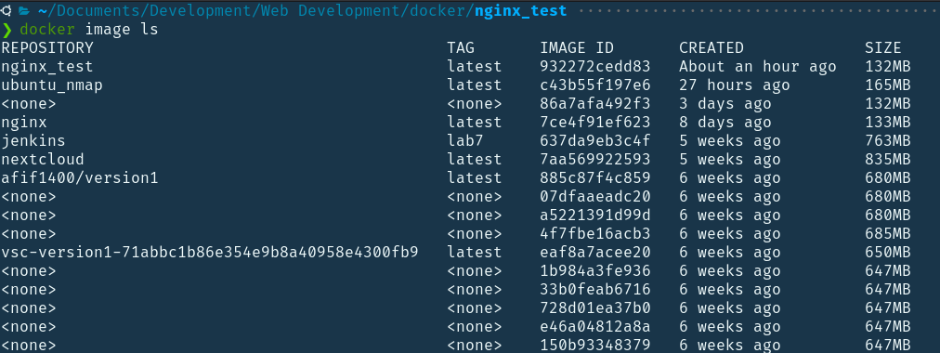This screenshot has width=940, height=353.
Task: Click the OS logo icon at the prompt start
Action: click(5, 10)
